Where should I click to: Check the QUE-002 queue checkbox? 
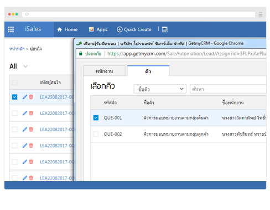(96, 134)
